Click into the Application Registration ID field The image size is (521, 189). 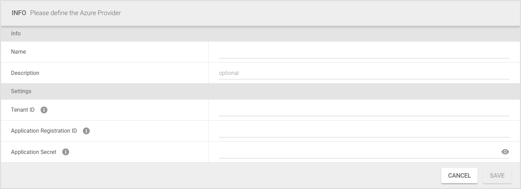364,131
